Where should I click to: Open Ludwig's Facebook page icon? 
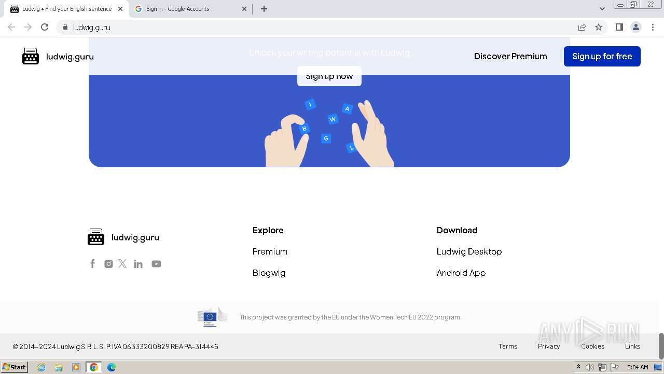[93, 264]
